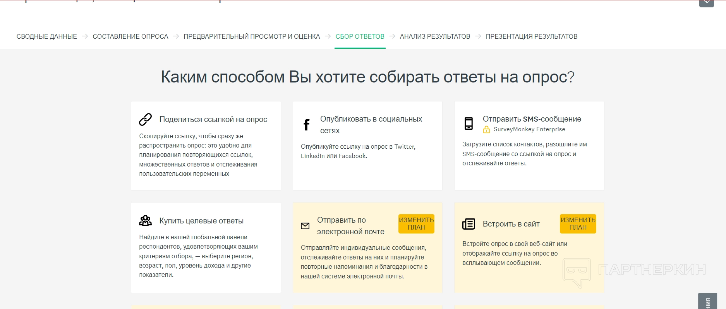Select the СБОР ОТВЕТОВ tab
This screenshot has height=309, width=726.
coord(360,36)
